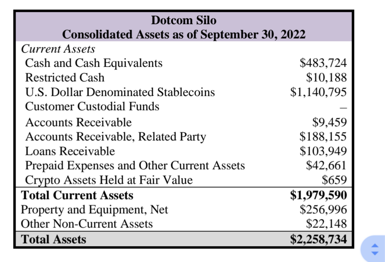385x262 pixels.
Task: Select the Customer Custodial Funds label
Action: (x=92, y=106)
